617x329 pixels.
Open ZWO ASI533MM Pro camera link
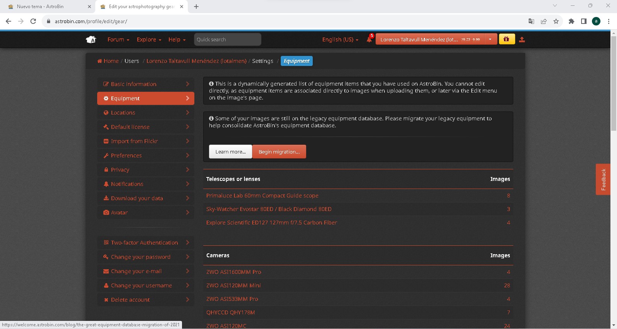(x=232, y=299)
